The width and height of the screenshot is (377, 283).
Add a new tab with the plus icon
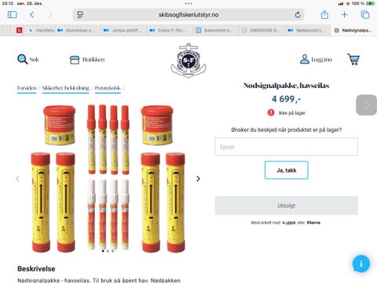(x=345, y=15)
